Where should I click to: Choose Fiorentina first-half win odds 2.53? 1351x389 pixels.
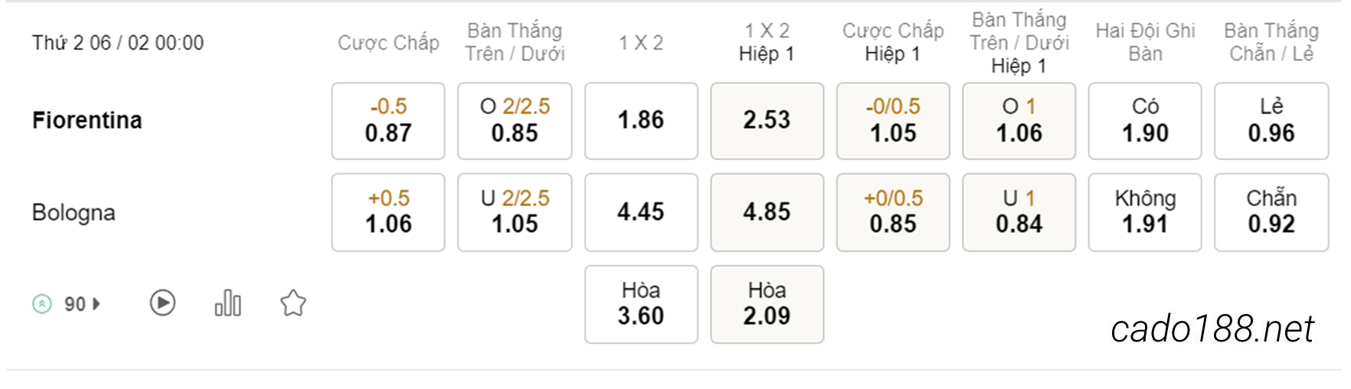tap(767, 121)
